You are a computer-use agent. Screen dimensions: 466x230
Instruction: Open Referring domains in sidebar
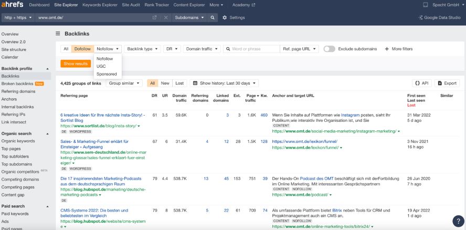coord(18,91)
